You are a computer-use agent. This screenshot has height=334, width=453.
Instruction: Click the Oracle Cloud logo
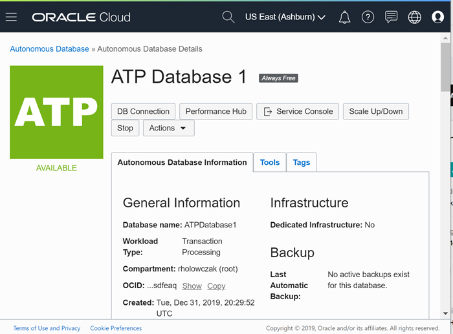[x=81, y=17]
